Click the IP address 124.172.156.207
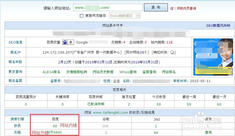 coord(57,52)
